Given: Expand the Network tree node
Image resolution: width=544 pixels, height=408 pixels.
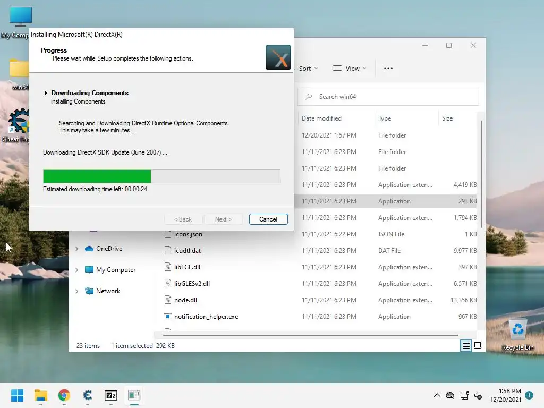Looking at the screenshot, I should pos(77,291).
